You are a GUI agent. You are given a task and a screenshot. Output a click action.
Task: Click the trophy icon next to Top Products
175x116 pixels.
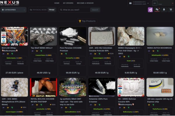click(80, 21)
